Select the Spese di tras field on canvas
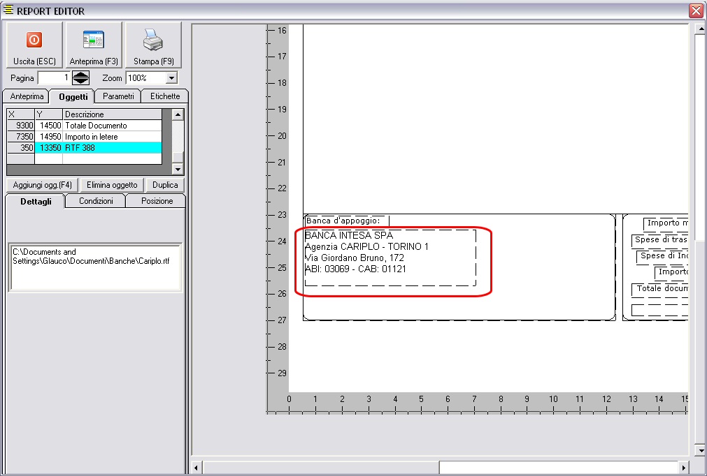 660,240
